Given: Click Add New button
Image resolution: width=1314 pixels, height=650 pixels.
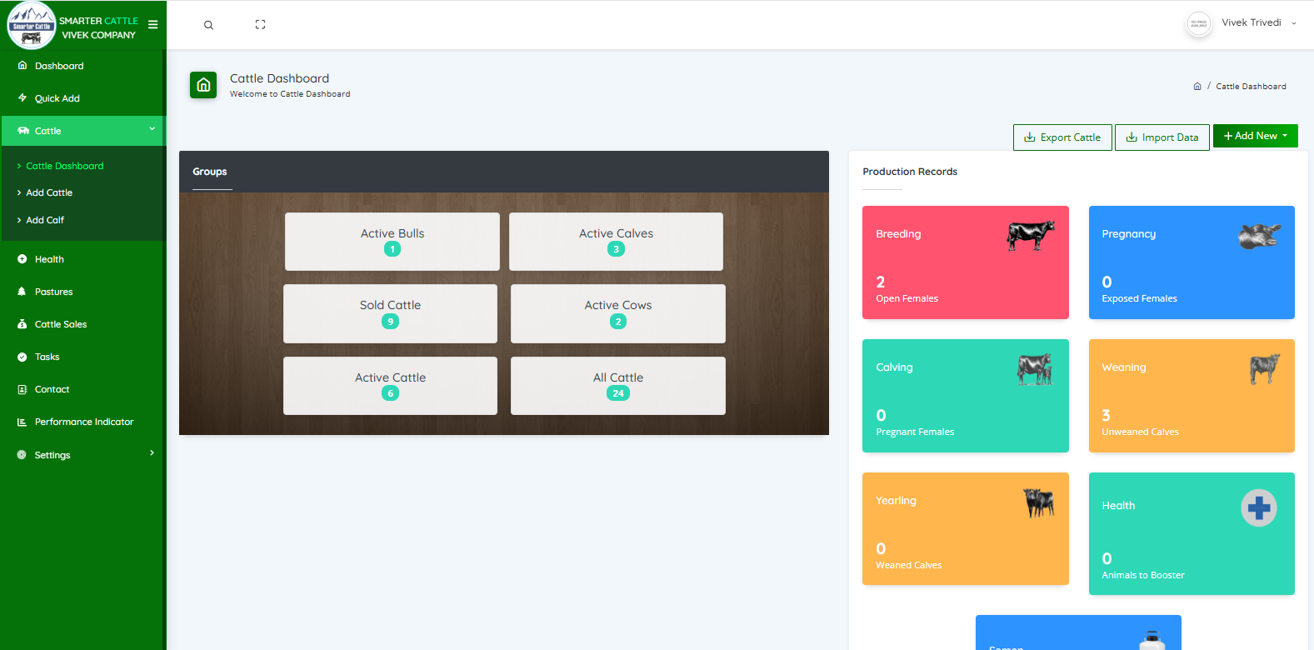Looking at the screenshot, I should 1255,136.
